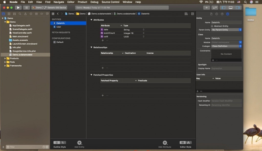Switch Editor Style to table
This screenshot has height=151, width=262.
(182, 143)
